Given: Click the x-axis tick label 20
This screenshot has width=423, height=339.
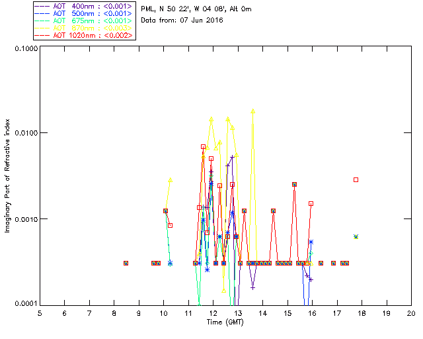Looking at the screenshot, I should point(411,313).
